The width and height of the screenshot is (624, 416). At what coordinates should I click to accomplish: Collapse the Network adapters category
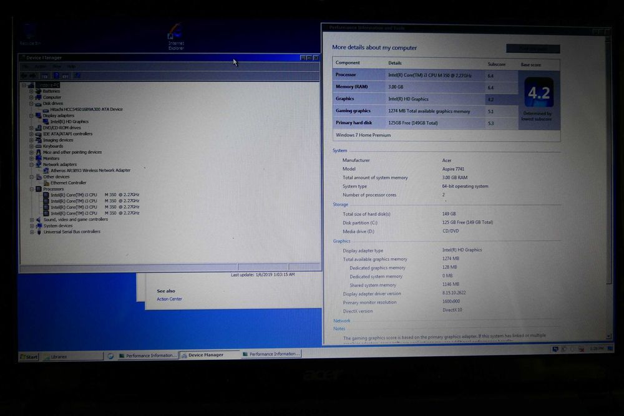(31, 164)
